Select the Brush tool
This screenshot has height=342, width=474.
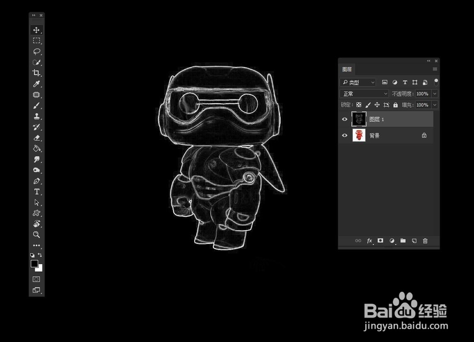pos(36,106)
